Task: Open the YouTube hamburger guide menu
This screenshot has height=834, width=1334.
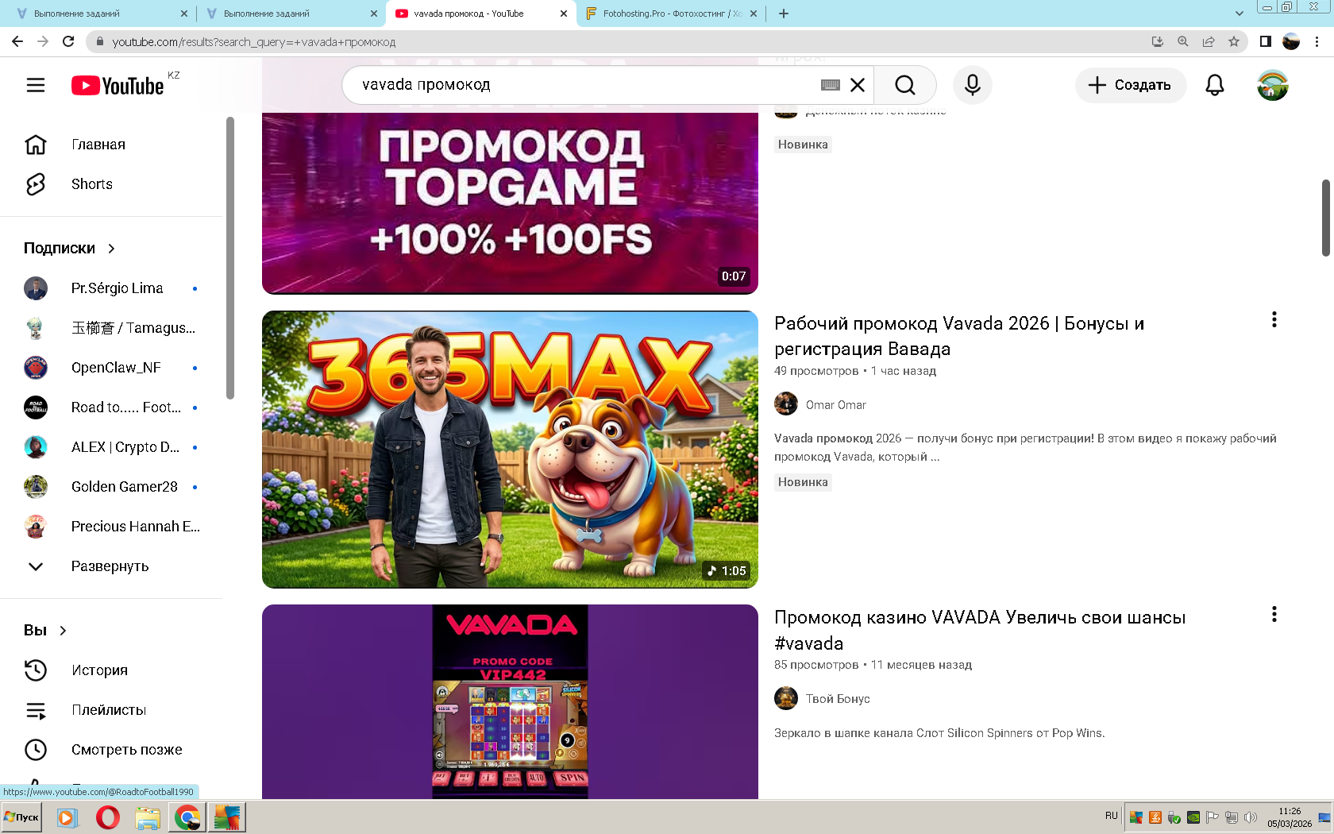Action: (x=36, y=85)
